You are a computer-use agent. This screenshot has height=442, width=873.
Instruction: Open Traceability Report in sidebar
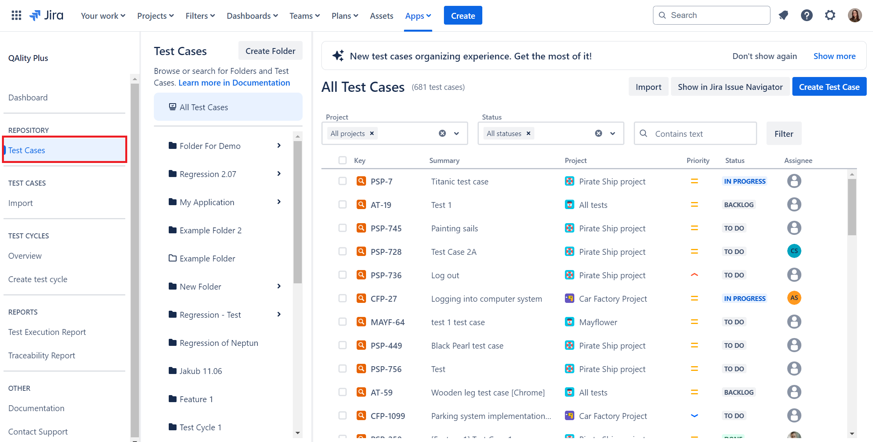(x=41, y=355)
